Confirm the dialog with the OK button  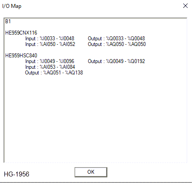tap(91, 172)
